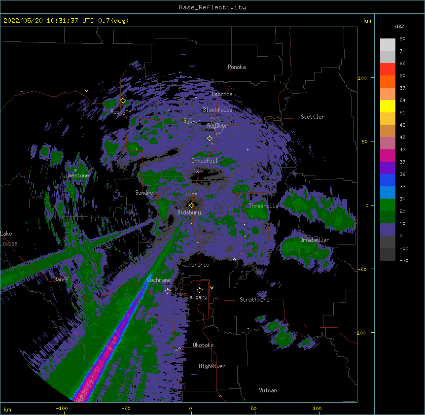425x415 pixels.
Task: Pick the bright yellow 54-51 dBZ swatch
Action: pyautogui.click(x=388, y=106)
